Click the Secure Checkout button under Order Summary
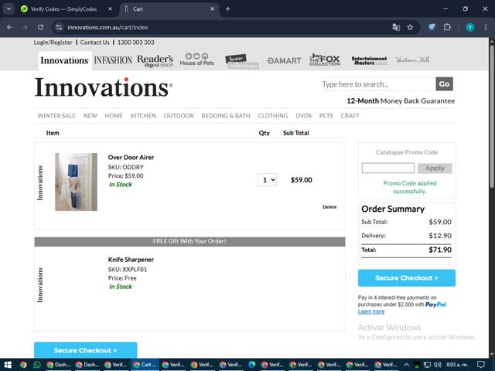 tap(407, 278)
